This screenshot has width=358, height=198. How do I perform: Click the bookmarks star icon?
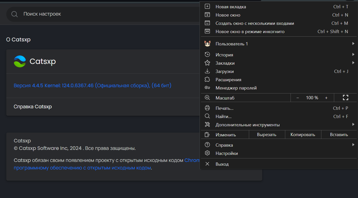pos(207,63)
